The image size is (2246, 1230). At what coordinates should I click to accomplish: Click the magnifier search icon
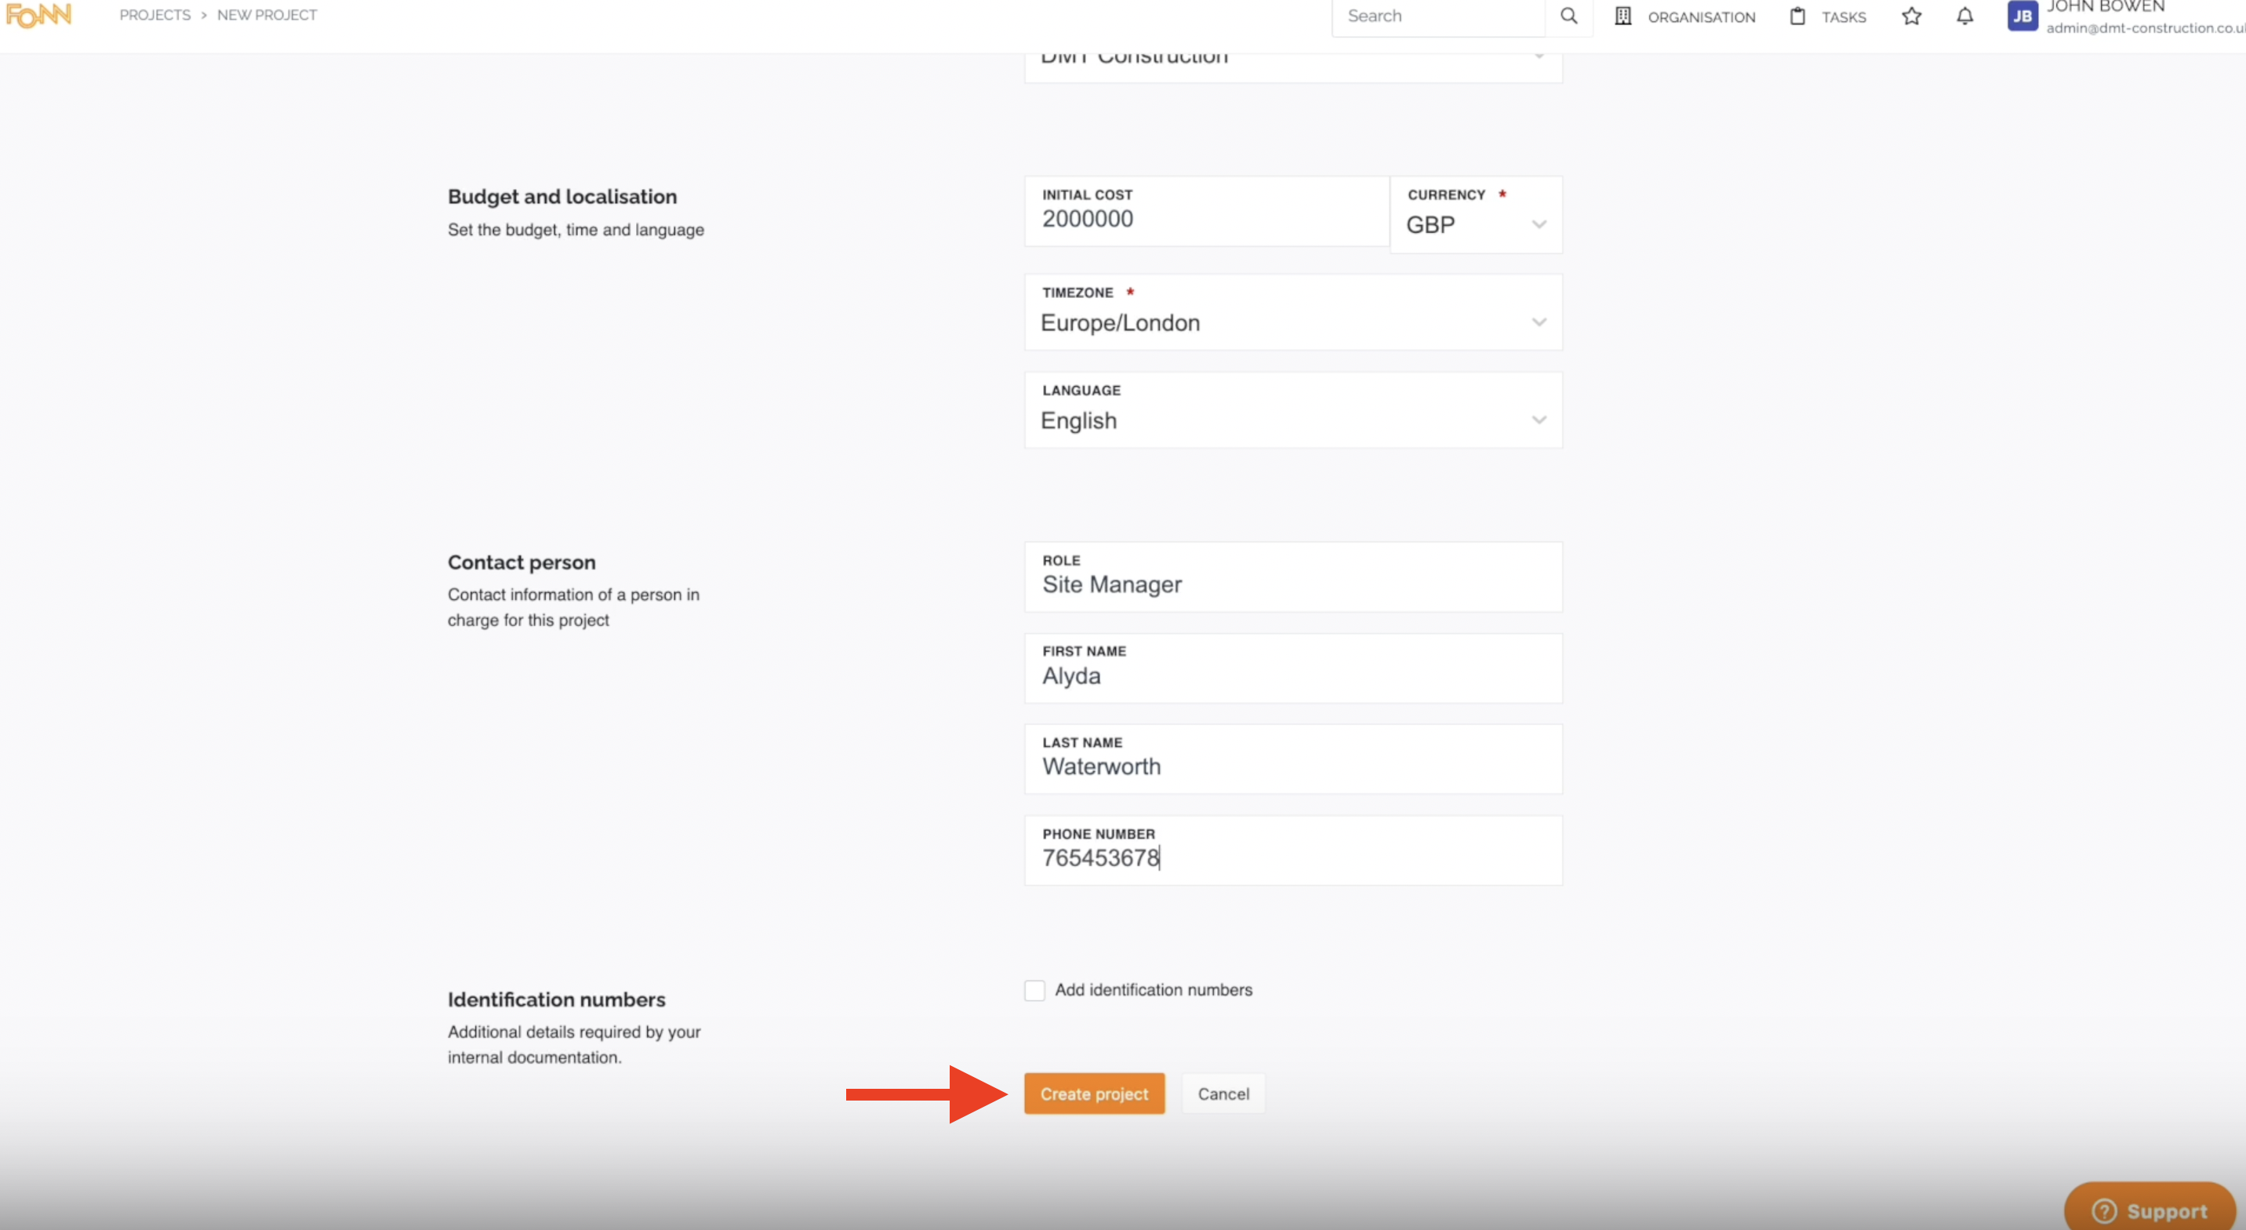1568,16
